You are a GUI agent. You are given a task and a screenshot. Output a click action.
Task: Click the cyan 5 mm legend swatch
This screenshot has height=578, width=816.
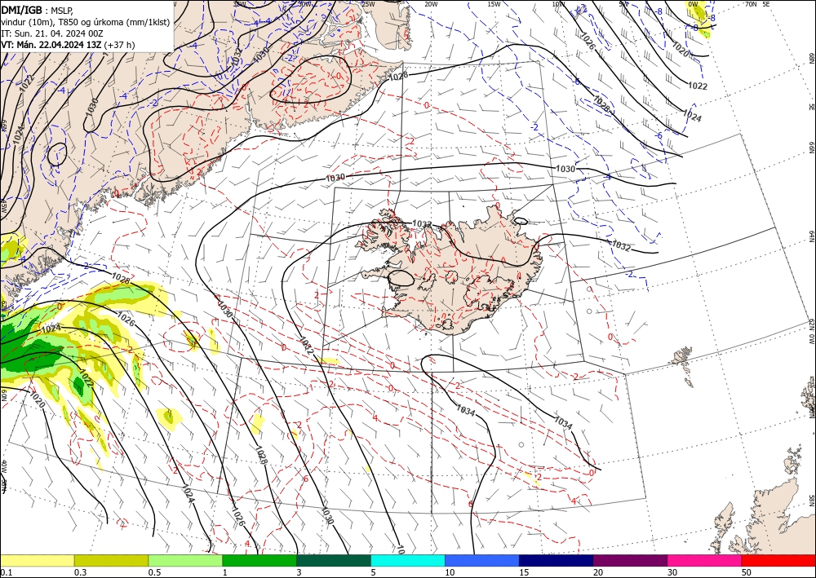[x=408, y=560]
